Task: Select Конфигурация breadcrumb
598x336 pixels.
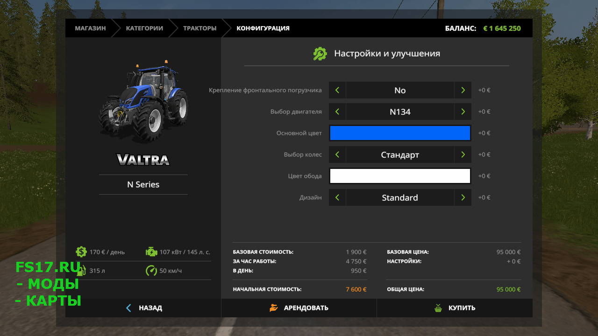Action: click(x=263, y=28)
